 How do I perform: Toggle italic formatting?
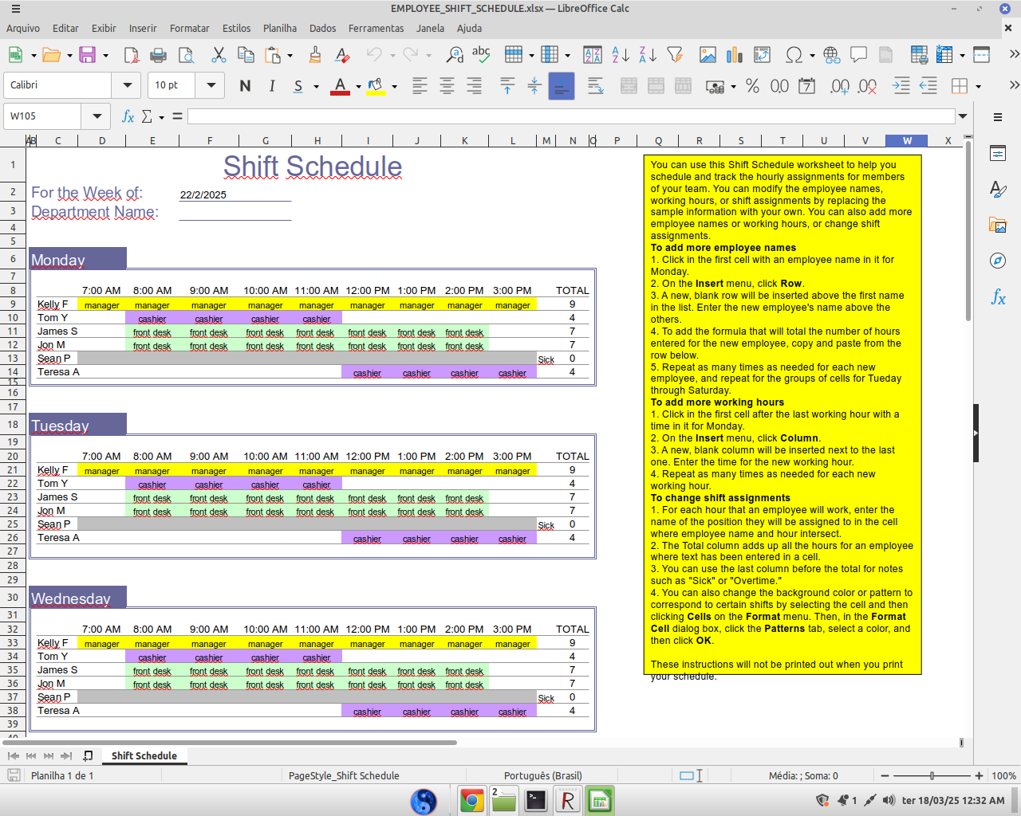coord(272,85)
